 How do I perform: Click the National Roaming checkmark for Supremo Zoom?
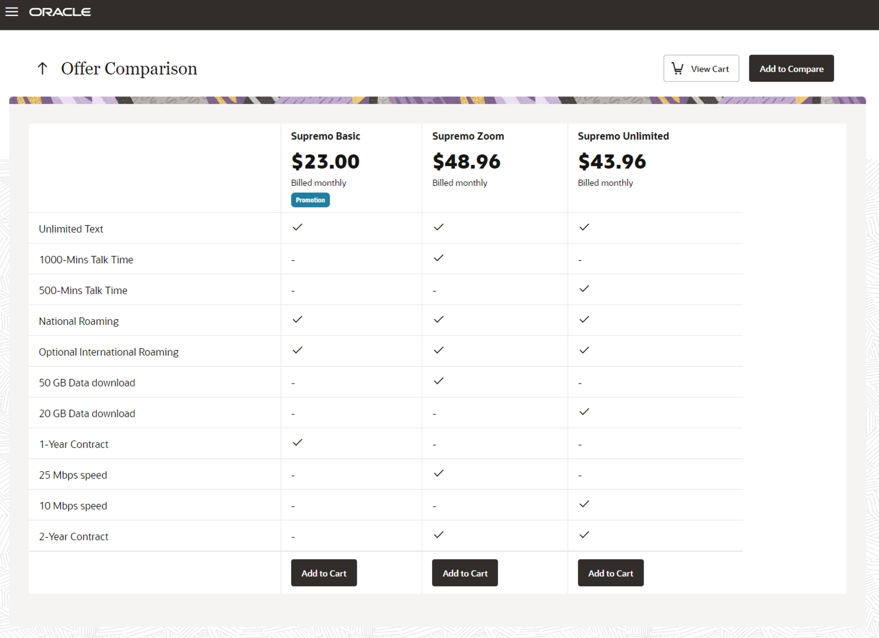(438, 320)
